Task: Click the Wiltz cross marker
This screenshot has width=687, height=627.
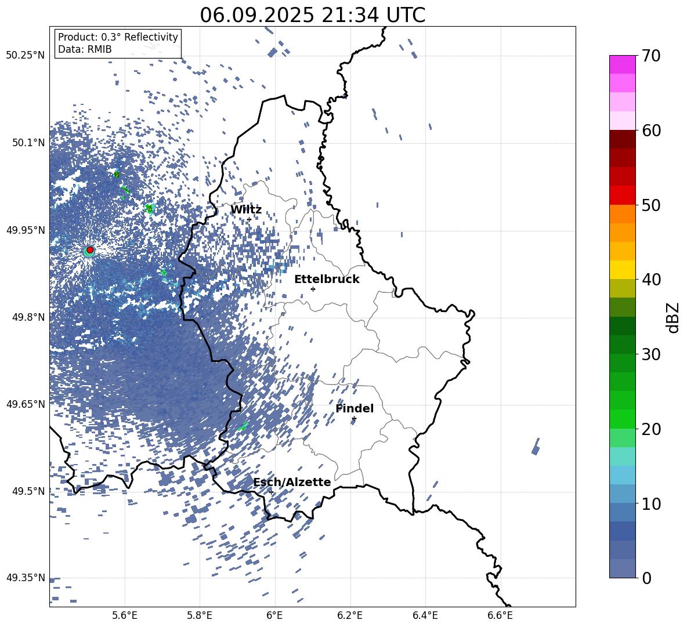Action: click(x=250, y=220)
